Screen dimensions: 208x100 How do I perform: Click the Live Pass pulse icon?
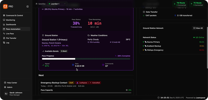pyautogui.click(x=4, y=34)
